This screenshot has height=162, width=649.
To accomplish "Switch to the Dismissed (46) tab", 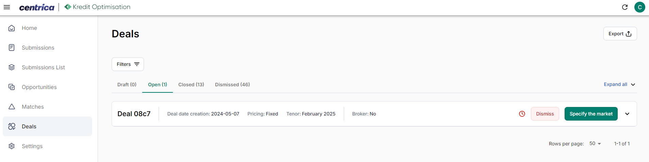I will coord(232,85).
